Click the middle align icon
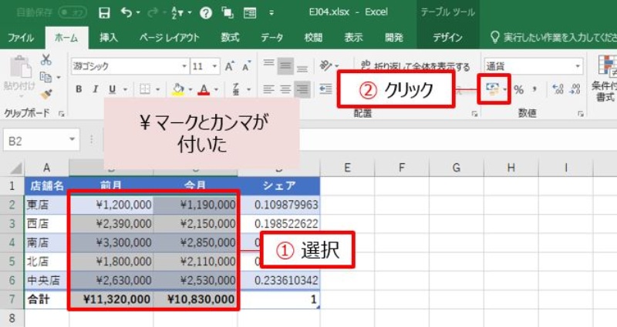617x327 pixels. click(285, 66)
